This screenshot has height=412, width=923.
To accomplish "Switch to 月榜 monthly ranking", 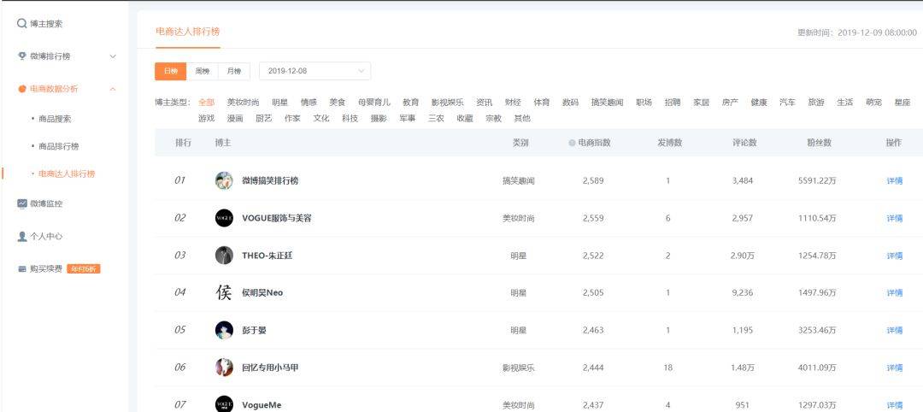I will coord(233,71).
